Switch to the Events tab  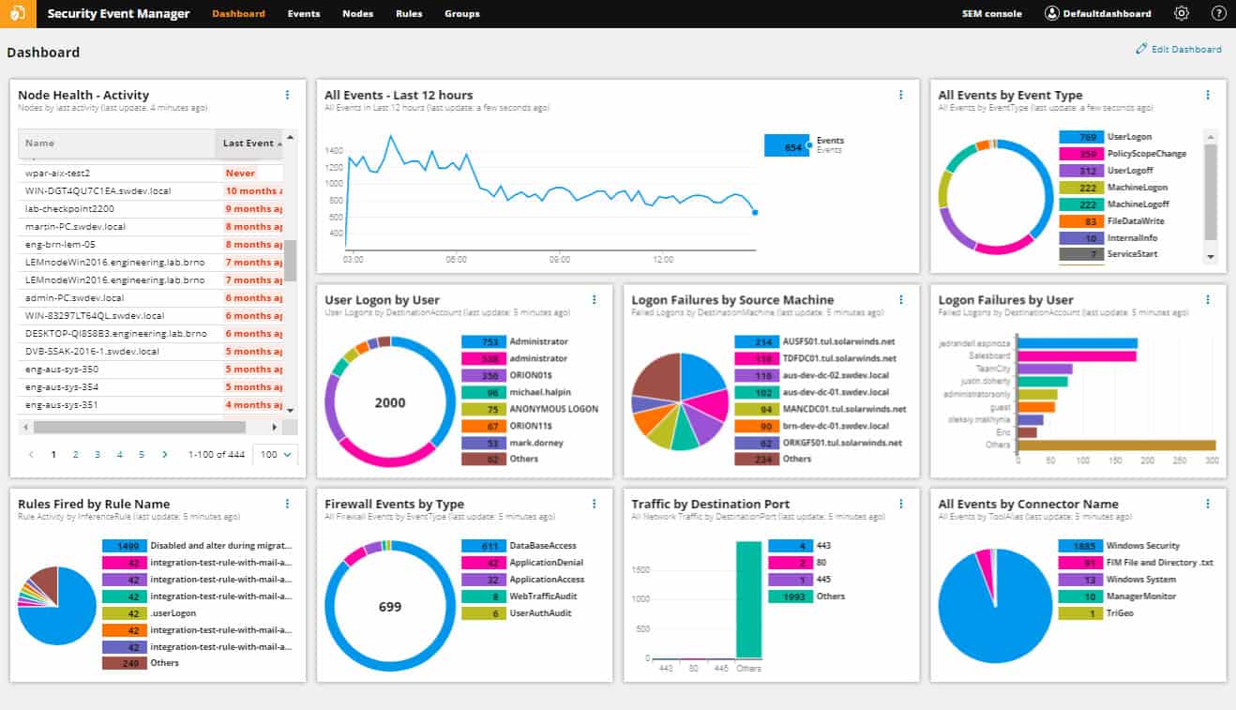tap(304, 14)
